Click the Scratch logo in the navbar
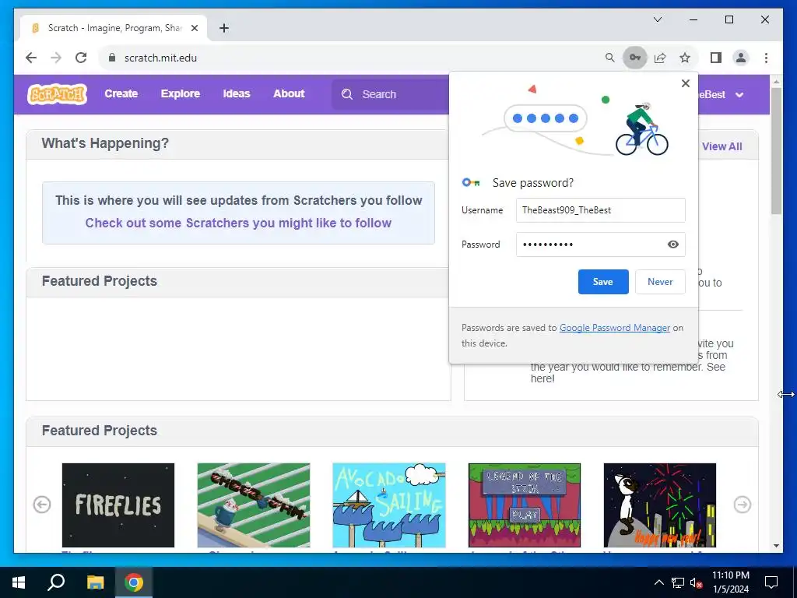 [57, 94]
